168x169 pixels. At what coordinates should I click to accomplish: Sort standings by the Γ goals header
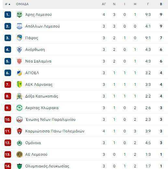[148, 4]
